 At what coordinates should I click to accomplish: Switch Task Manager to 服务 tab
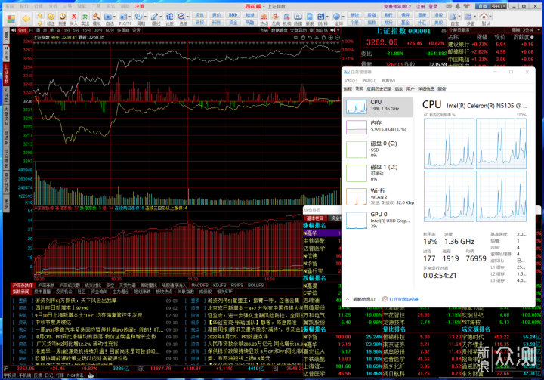pyautogui.click(x=442, y=89)
